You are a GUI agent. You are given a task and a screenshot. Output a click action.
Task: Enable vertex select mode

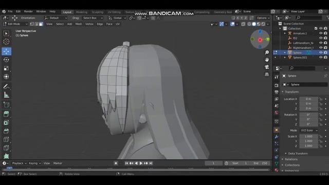point(32,24)
